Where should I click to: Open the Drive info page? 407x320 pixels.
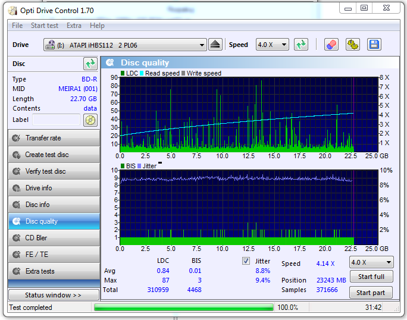[54, 188]
